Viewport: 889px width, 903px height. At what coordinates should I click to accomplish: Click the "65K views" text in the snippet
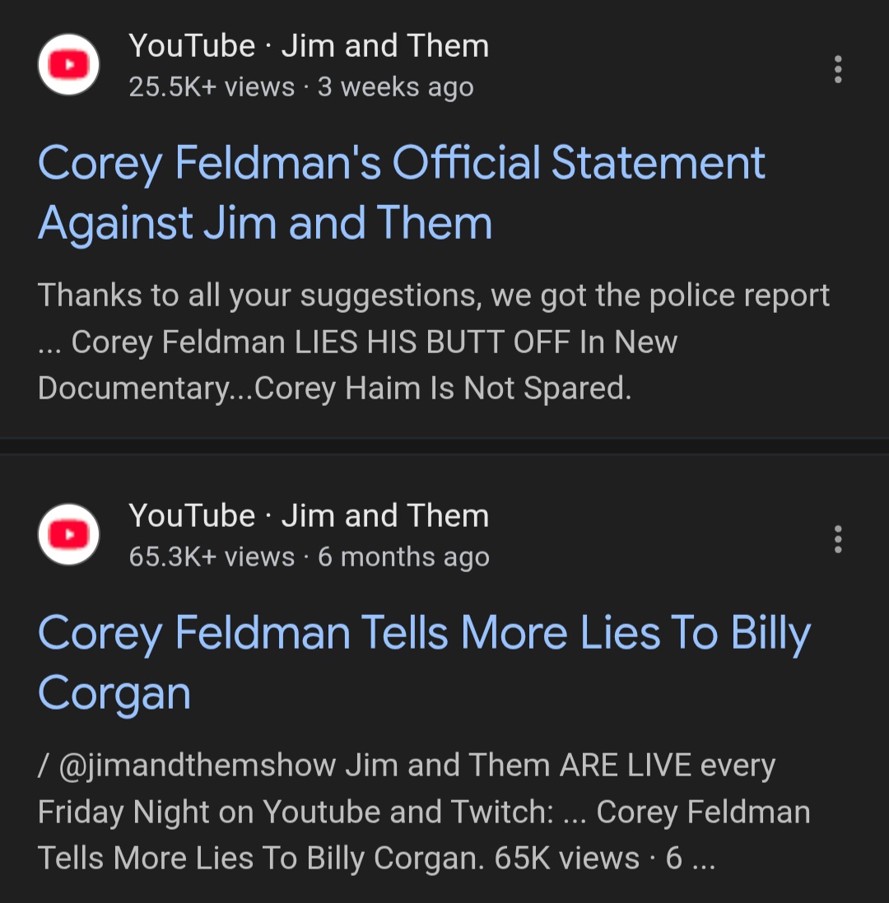[566, 859]
